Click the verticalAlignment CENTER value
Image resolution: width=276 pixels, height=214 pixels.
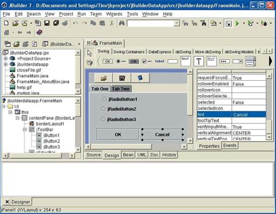[x=249, y=133]
